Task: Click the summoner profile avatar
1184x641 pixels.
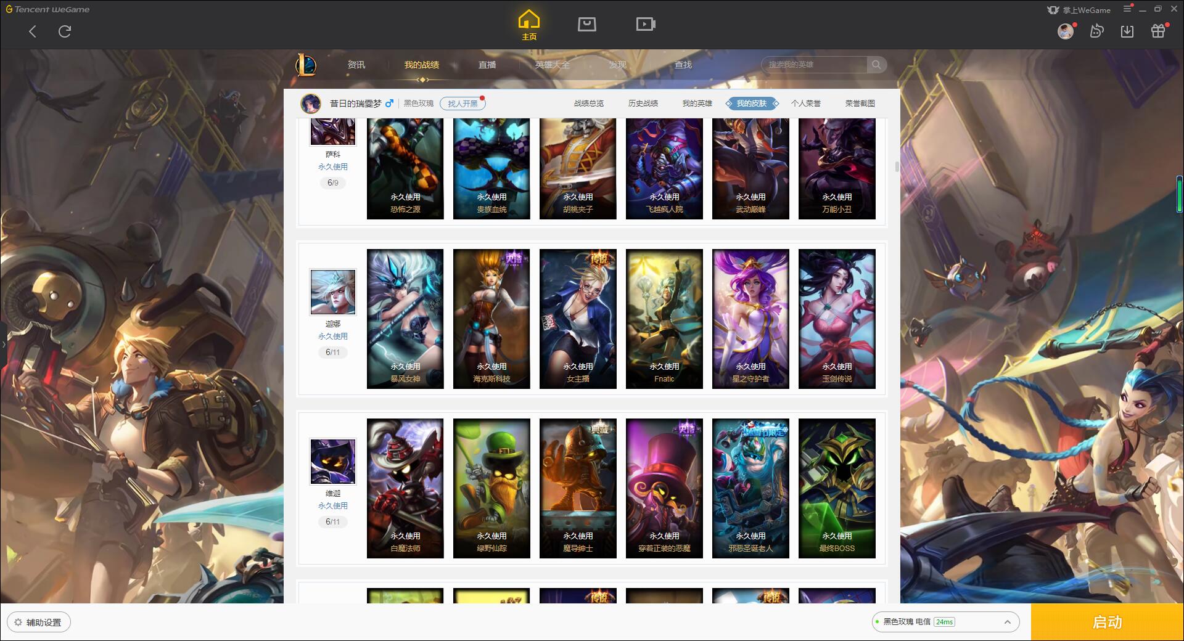Action: pos(311,104)
